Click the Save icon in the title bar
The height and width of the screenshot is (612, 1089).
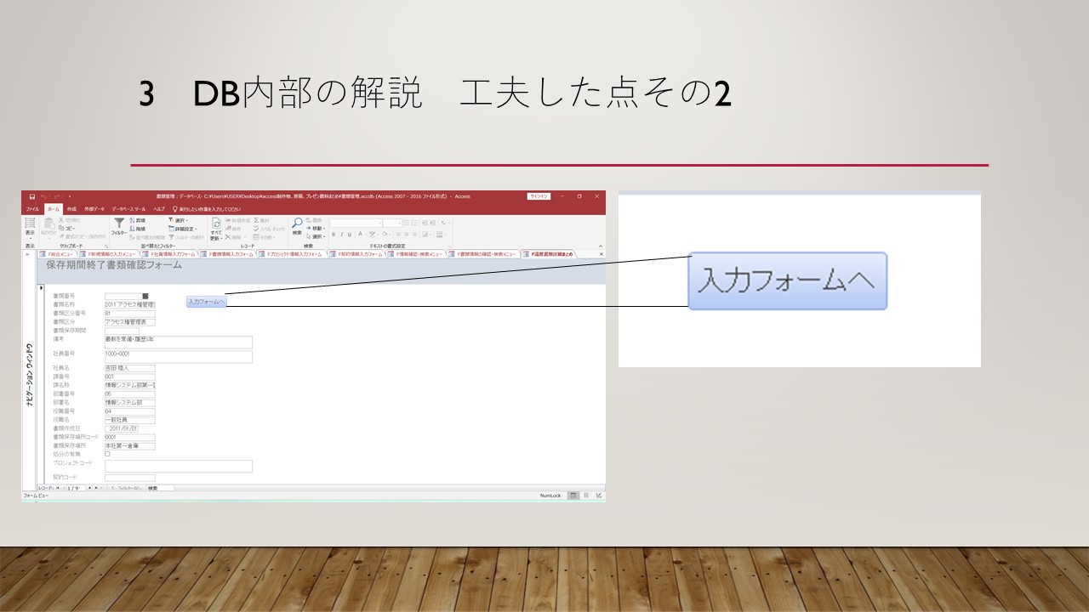pos(31,196)
